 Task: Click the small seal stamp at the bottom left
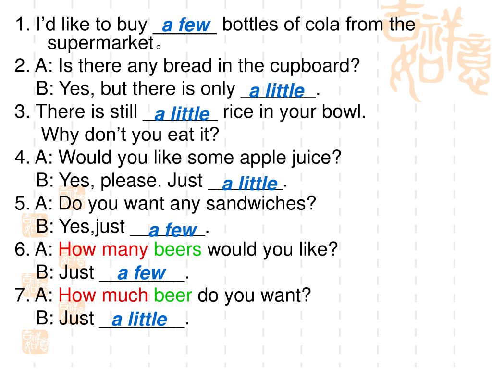coord(35,342)
